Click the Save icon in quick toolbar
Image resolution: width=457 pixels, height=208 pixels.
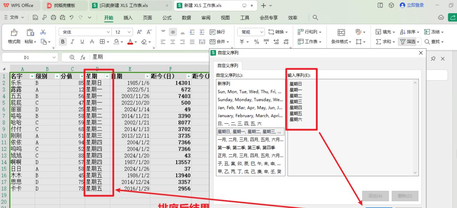click(x=35, y=17)
